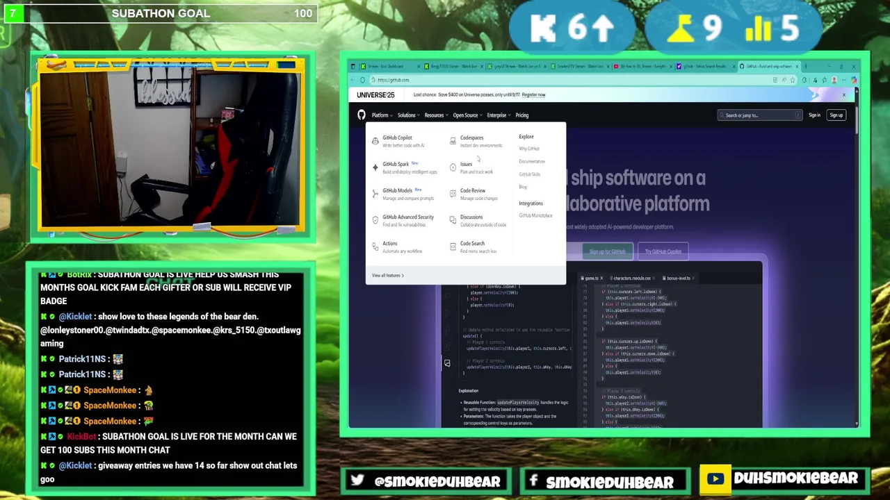Click the Sign up button in header

(836, 115)
